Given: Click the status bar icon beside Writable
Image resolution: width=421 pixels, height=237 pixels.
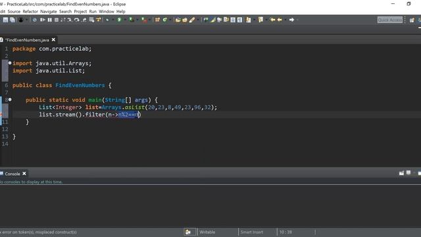Looking at the screenshot, I should (188, 232).
